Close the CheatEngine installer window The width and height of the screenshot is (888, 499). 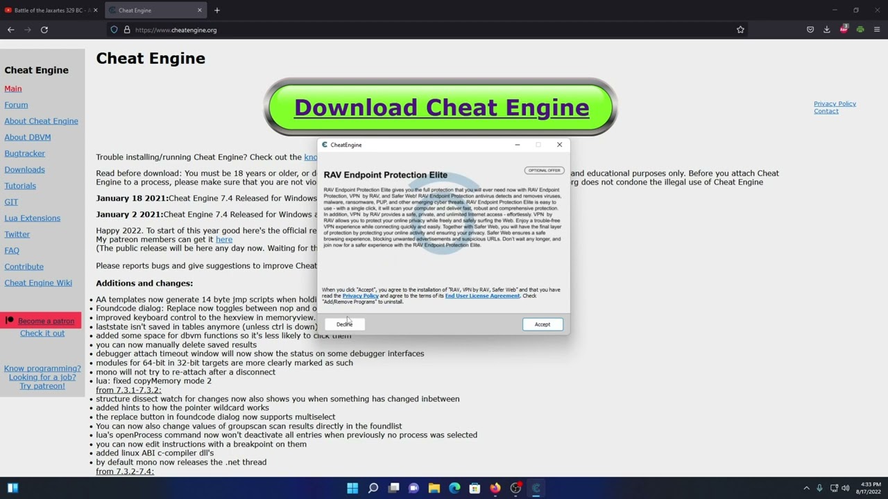point(559,145)
